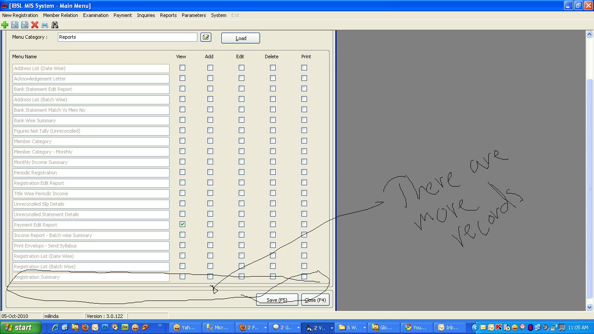Open the Parameters menu
This screenshot has width=594, height=334.
pos(194,15)
